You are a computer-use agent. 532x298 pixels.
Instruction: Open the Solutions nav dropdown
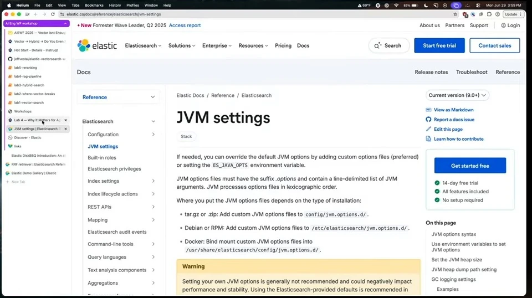tap(182, 45)
